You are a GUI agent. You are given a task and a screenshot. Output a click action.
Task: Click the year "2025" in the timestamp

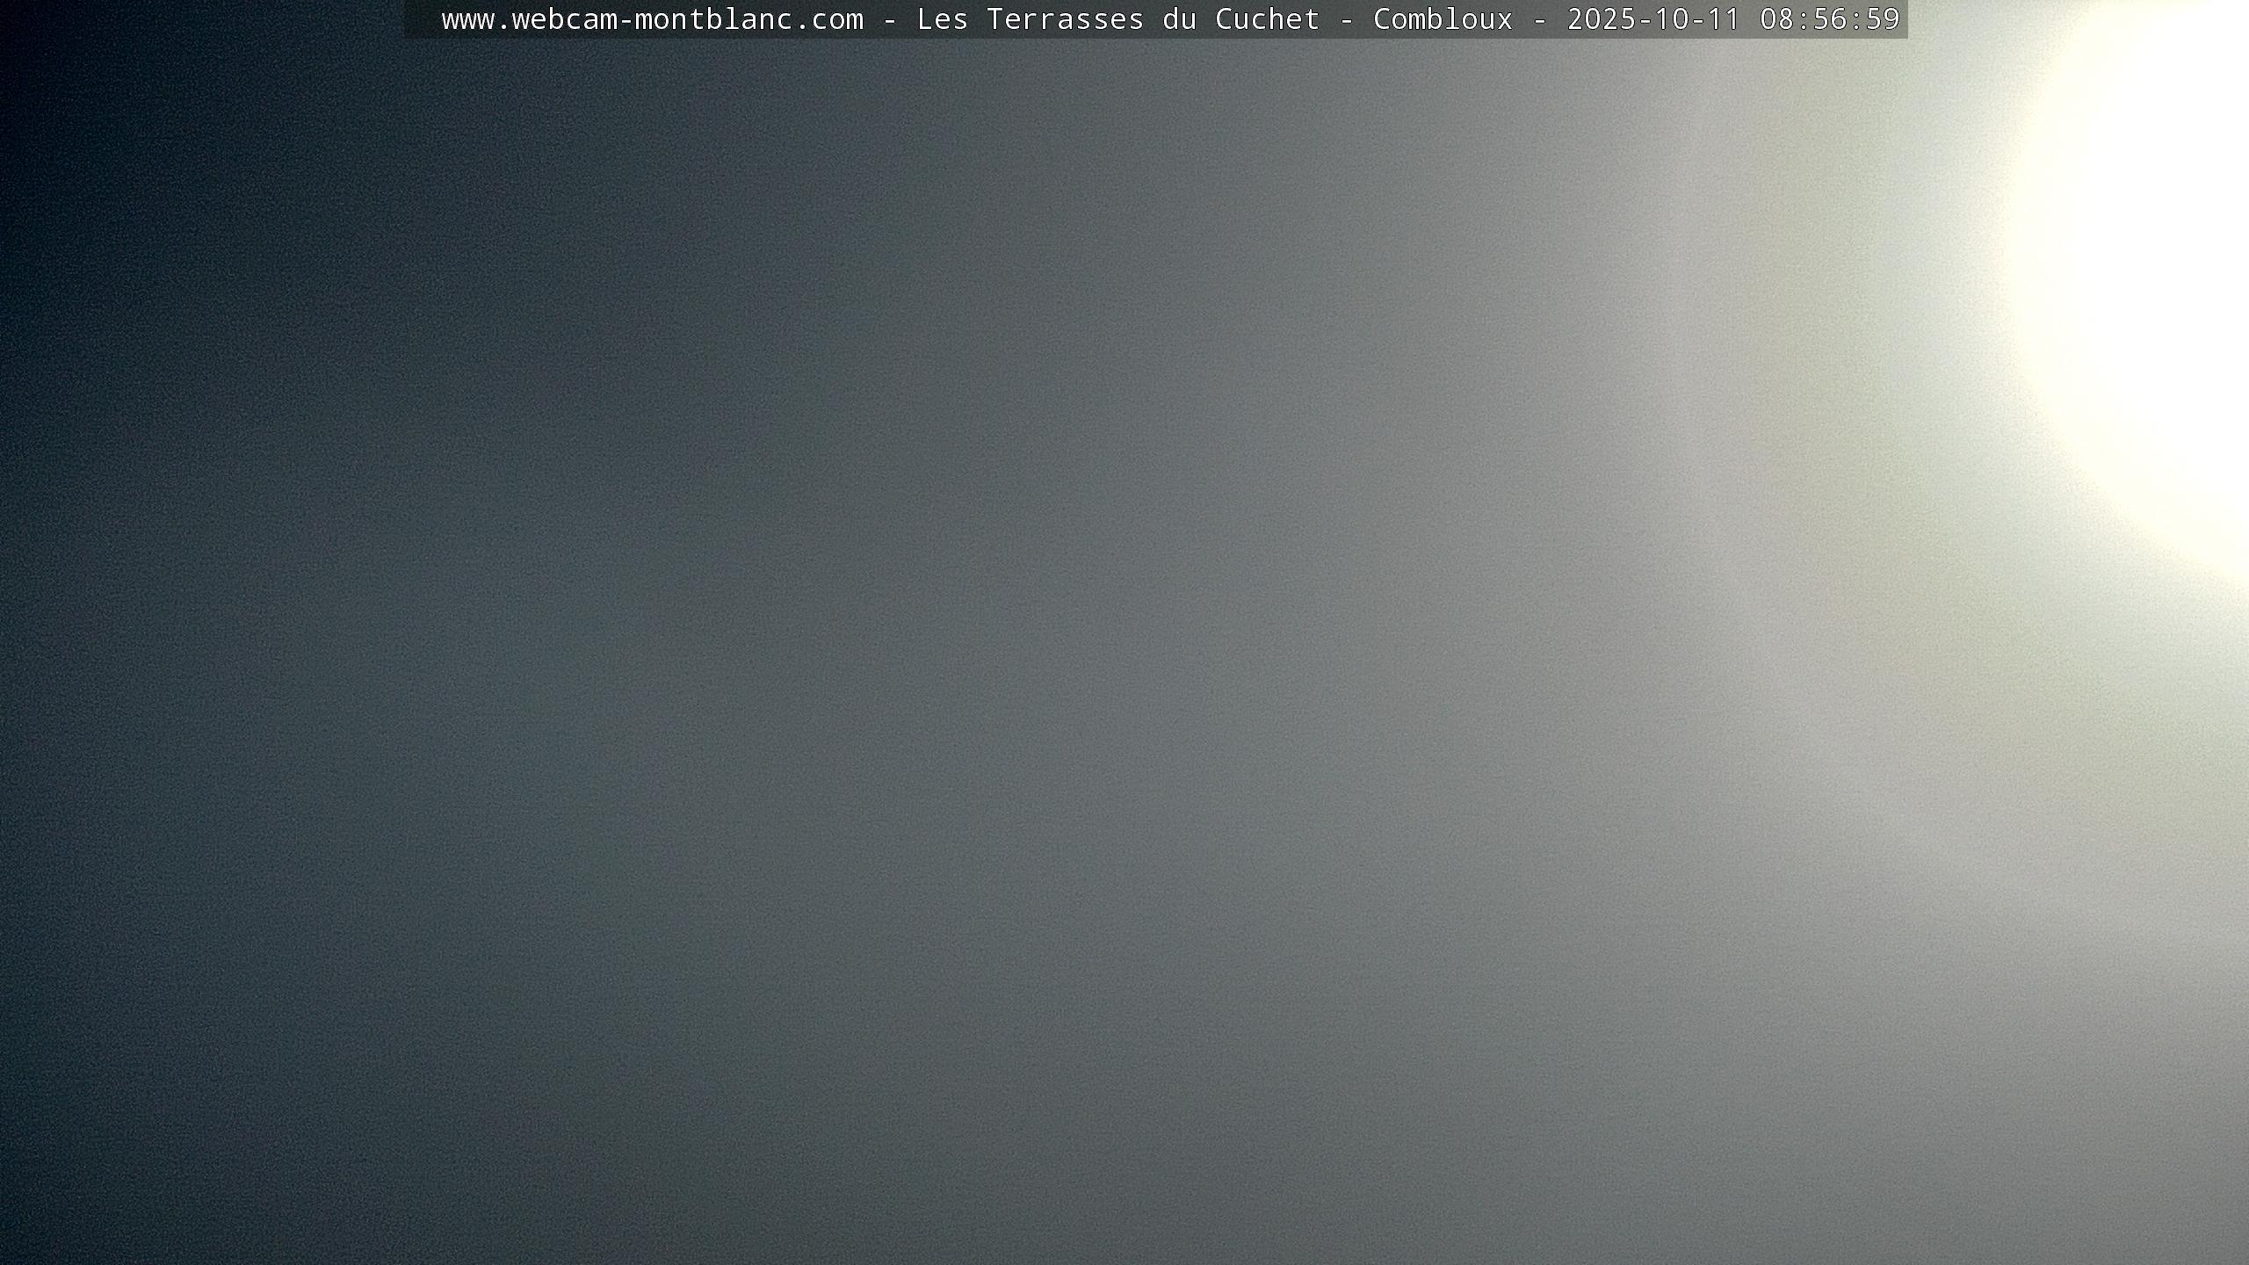click(1602, 19)
